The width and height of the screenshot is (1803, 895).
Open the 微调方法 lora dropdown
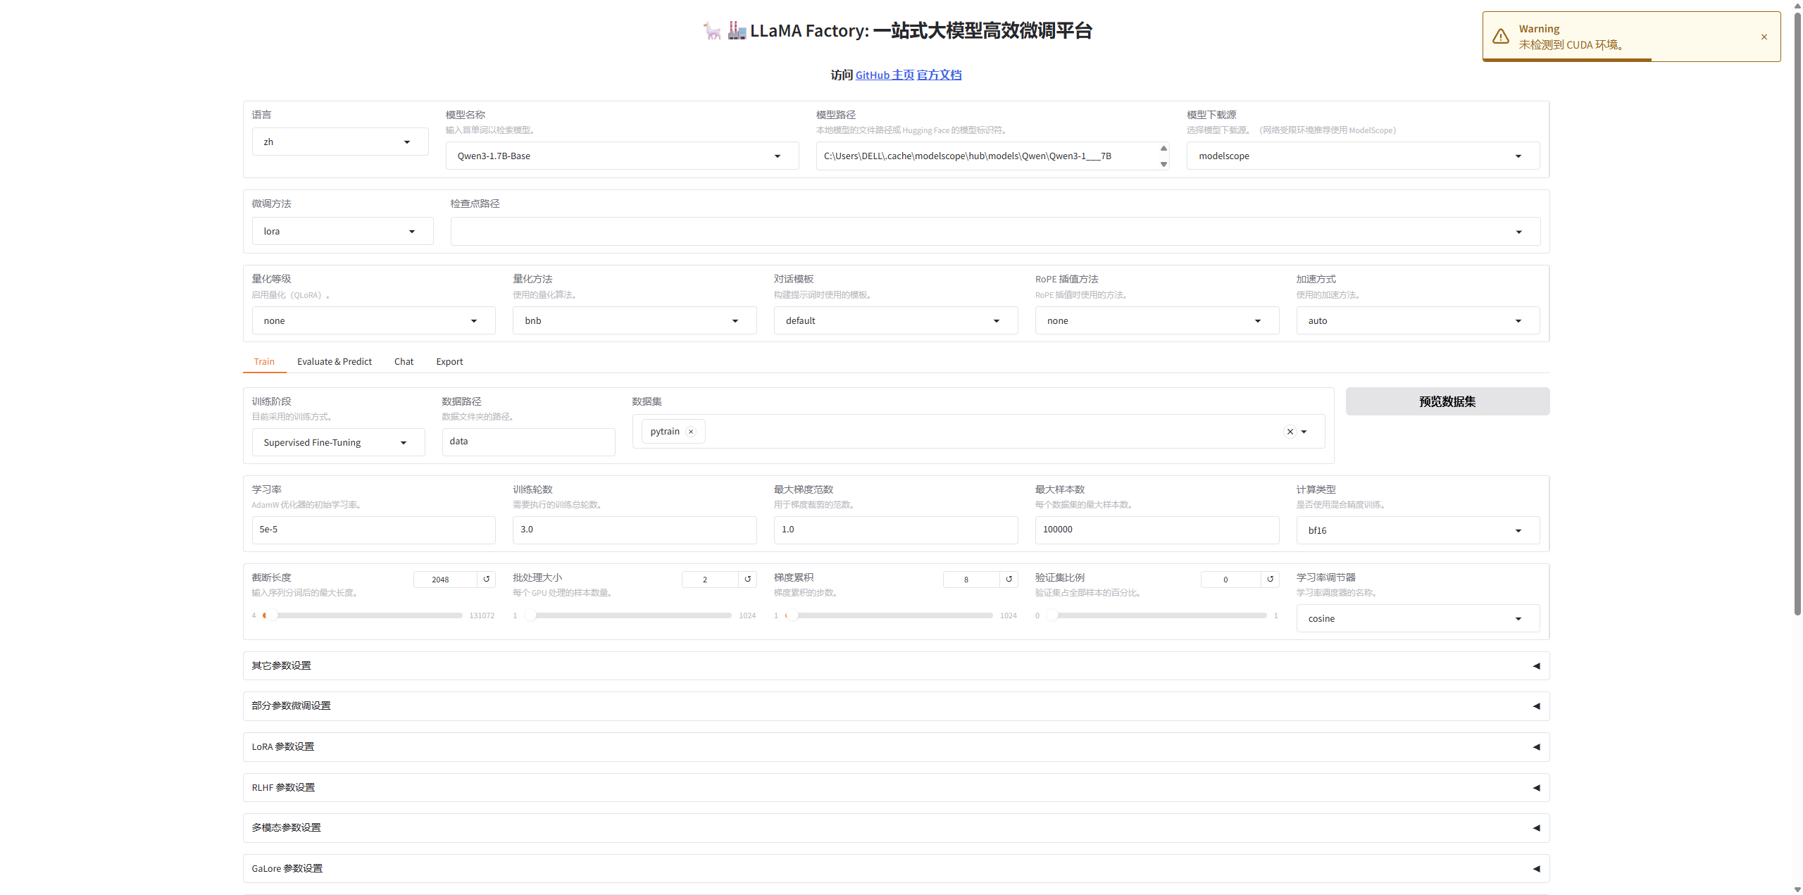coord(342,231)
